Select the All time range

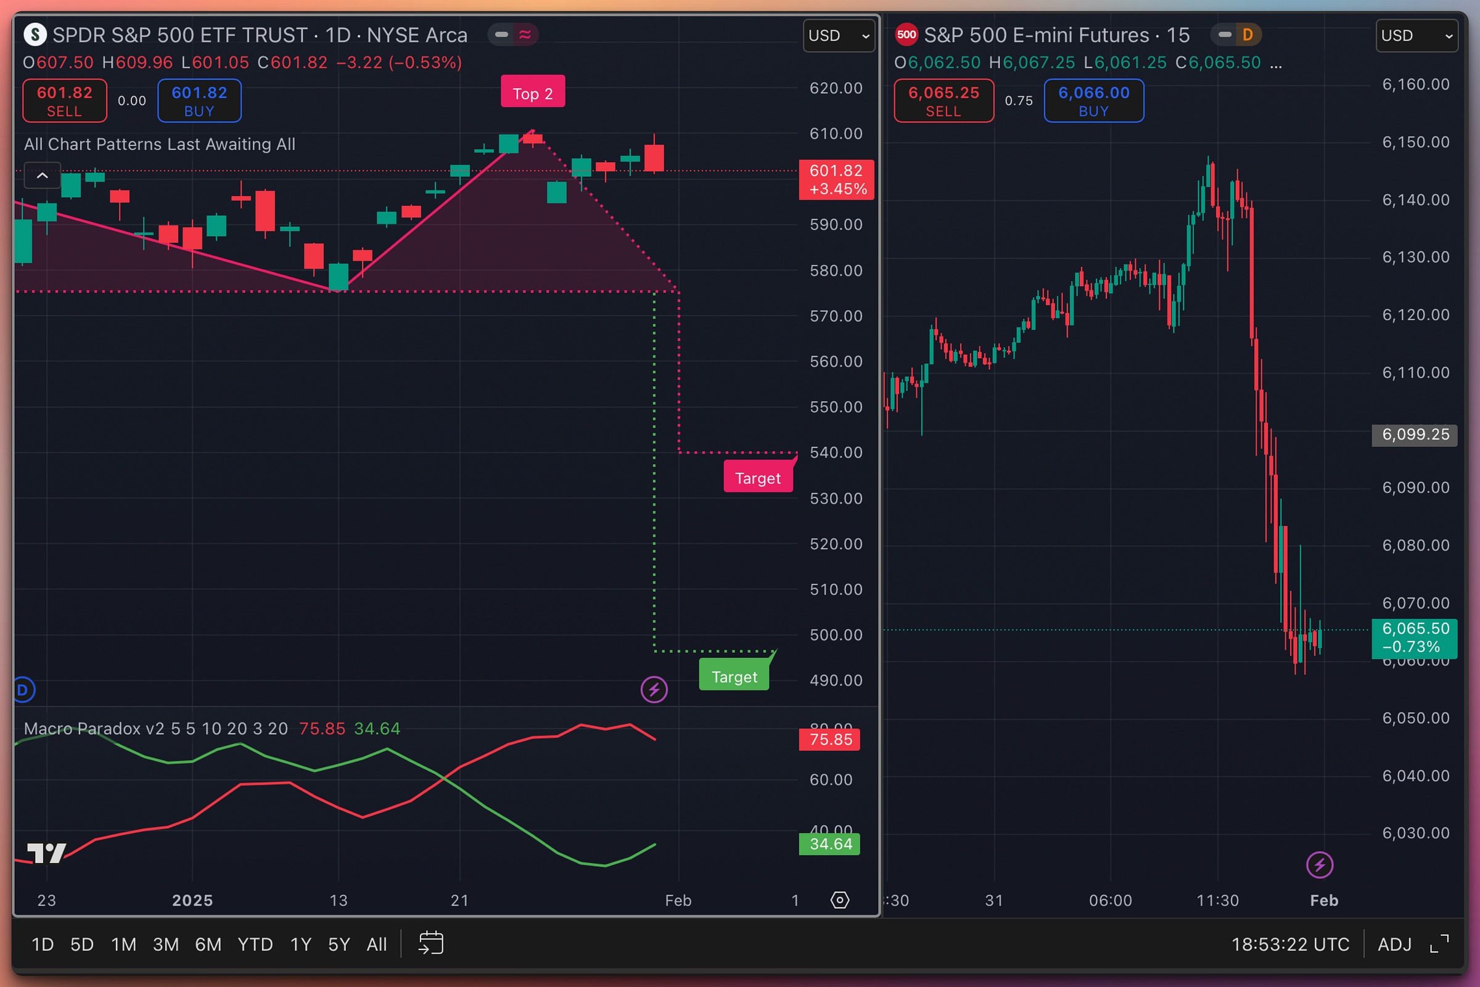[x=376, y=944]
